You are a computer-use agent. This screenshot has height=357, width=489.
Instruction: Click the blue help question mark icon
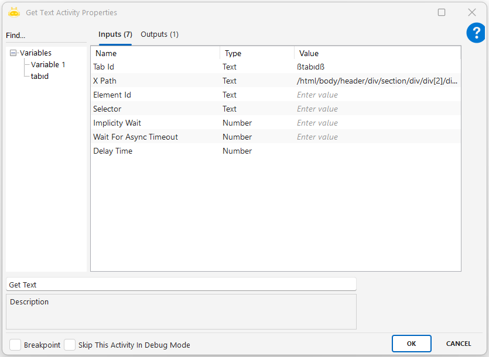(x=476, y=33)
